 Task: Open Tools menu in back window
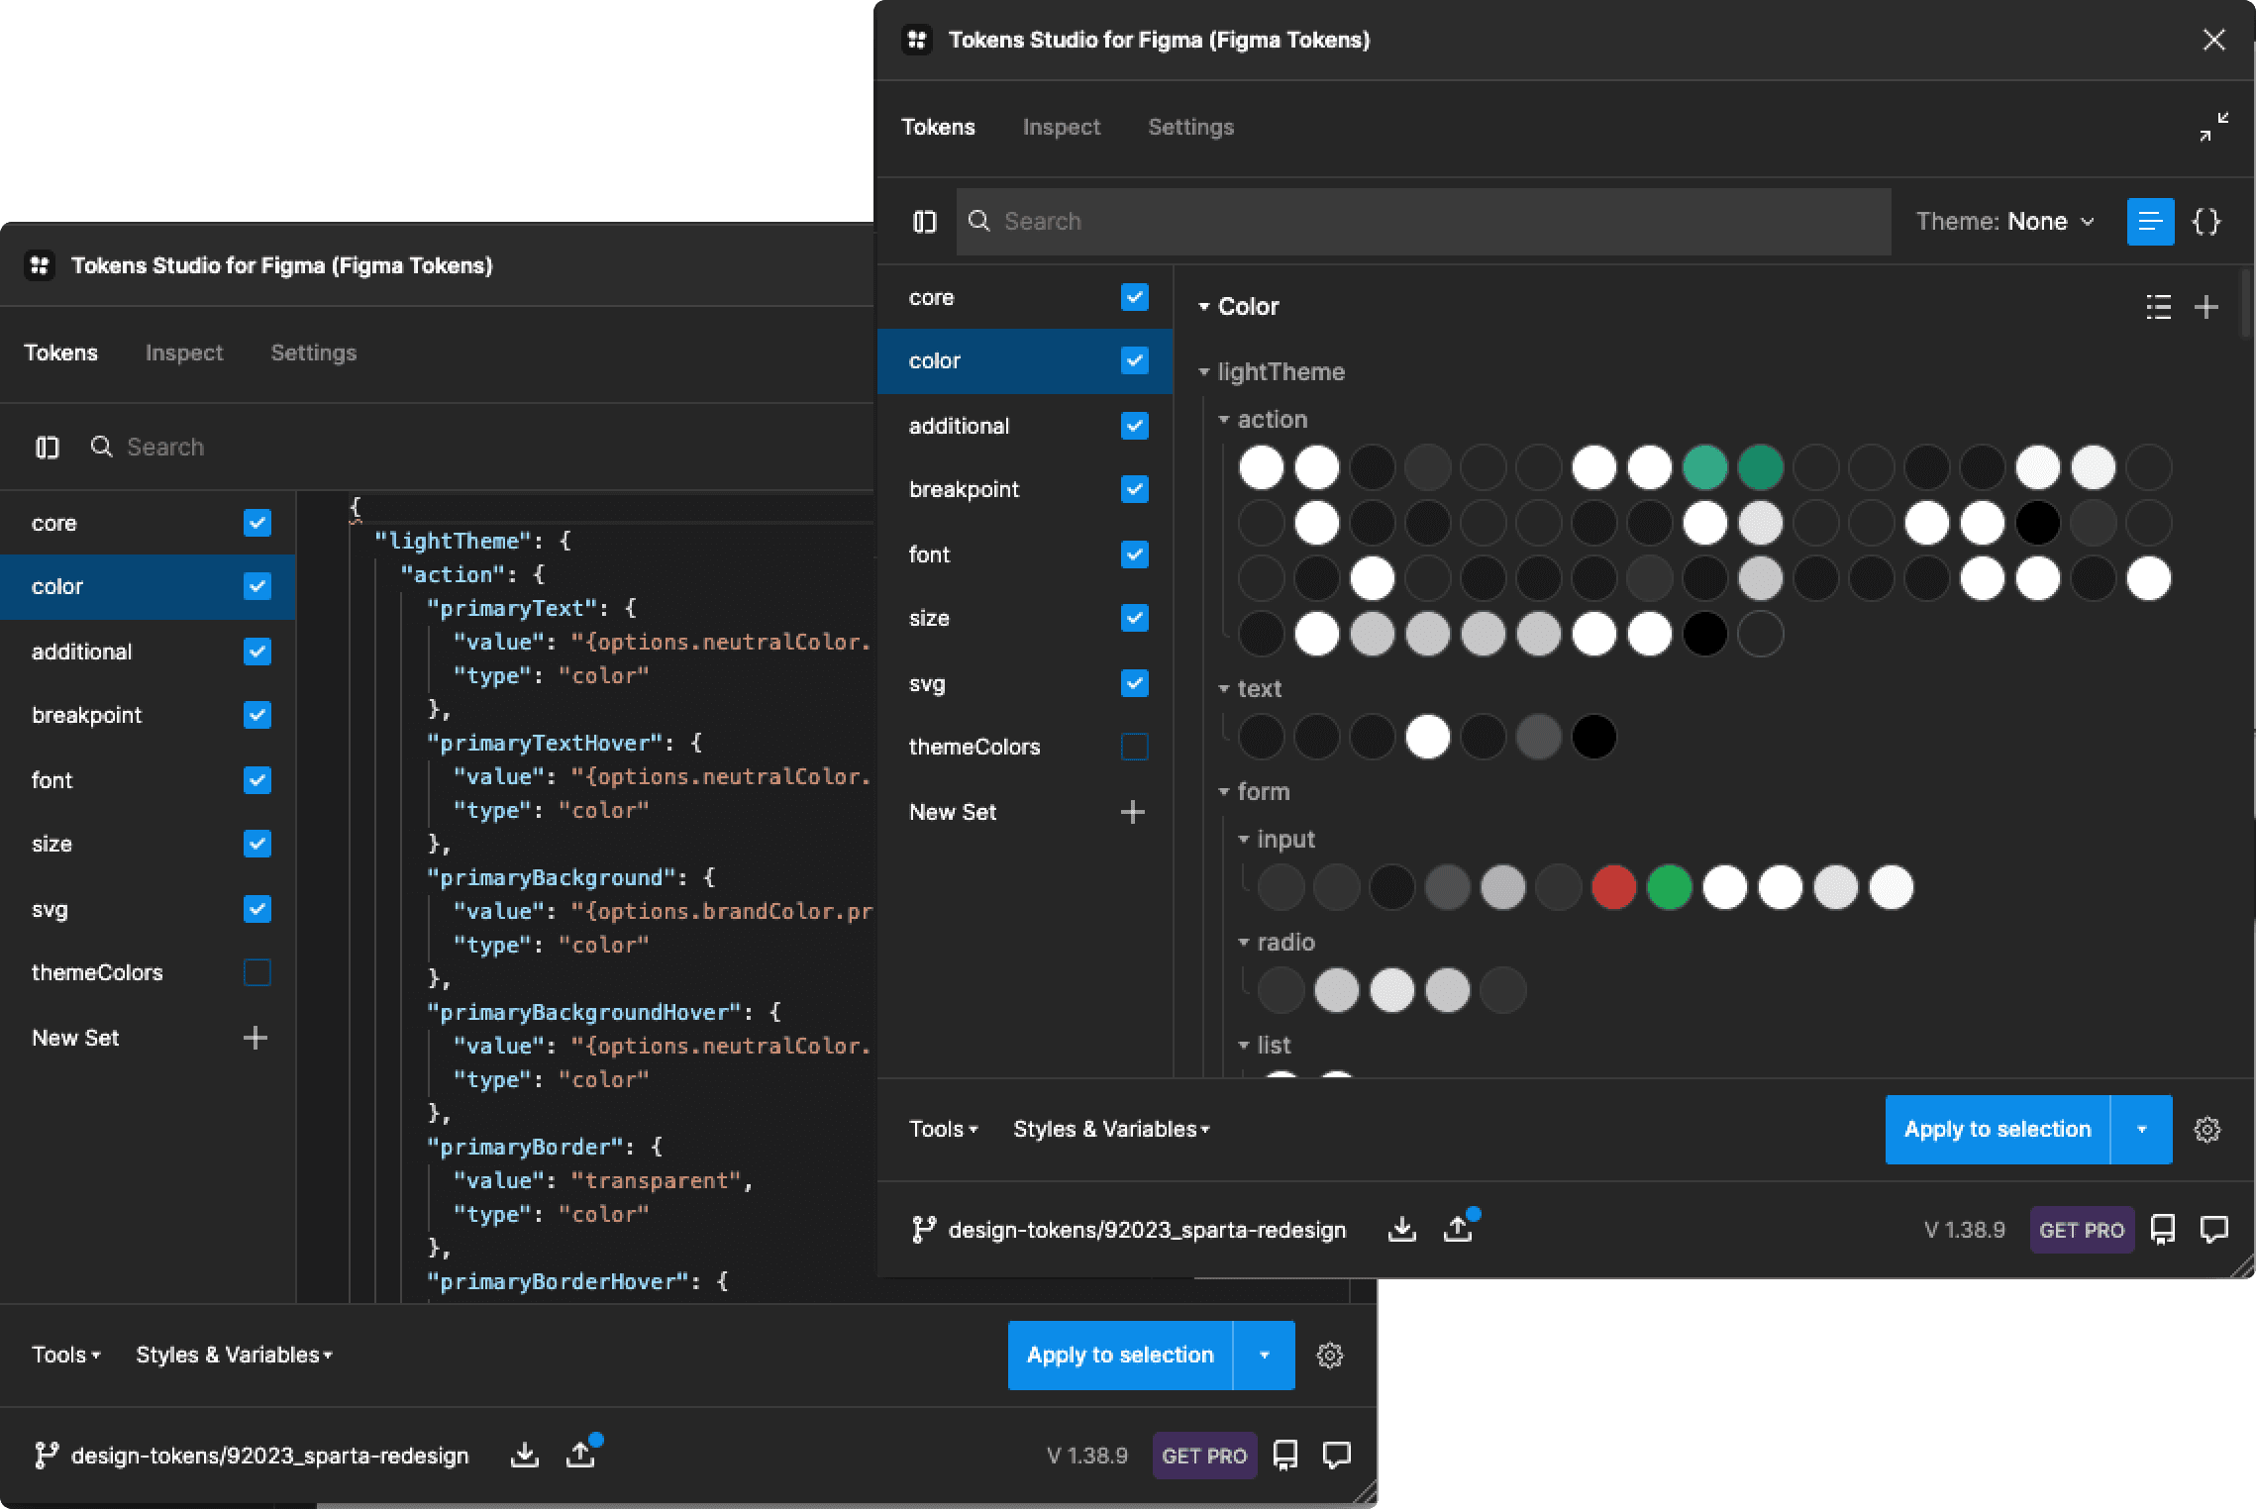(x=66, y=1356)
